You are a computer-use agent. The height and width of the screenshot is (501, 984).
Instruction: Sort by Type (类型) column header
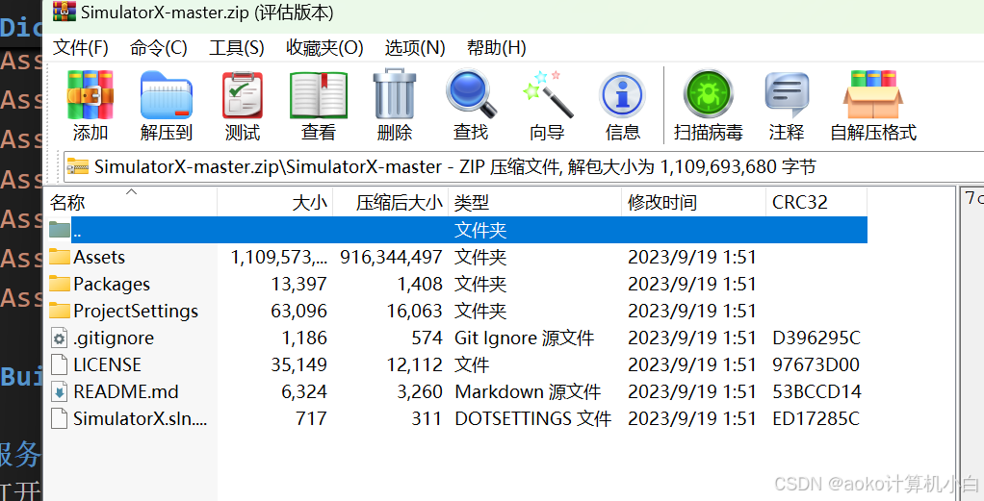[534, 202]
